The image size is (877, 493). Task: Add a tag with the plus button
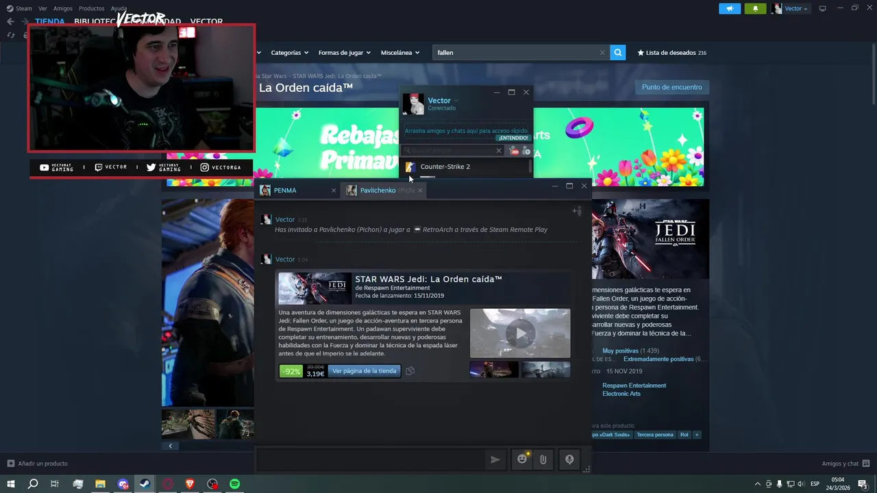click(x=697, y=435)
